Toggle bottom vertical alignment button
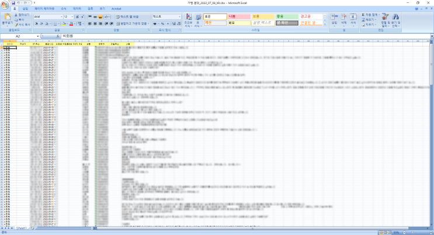This screenshot has width=434, height=235. click(100, 17)
